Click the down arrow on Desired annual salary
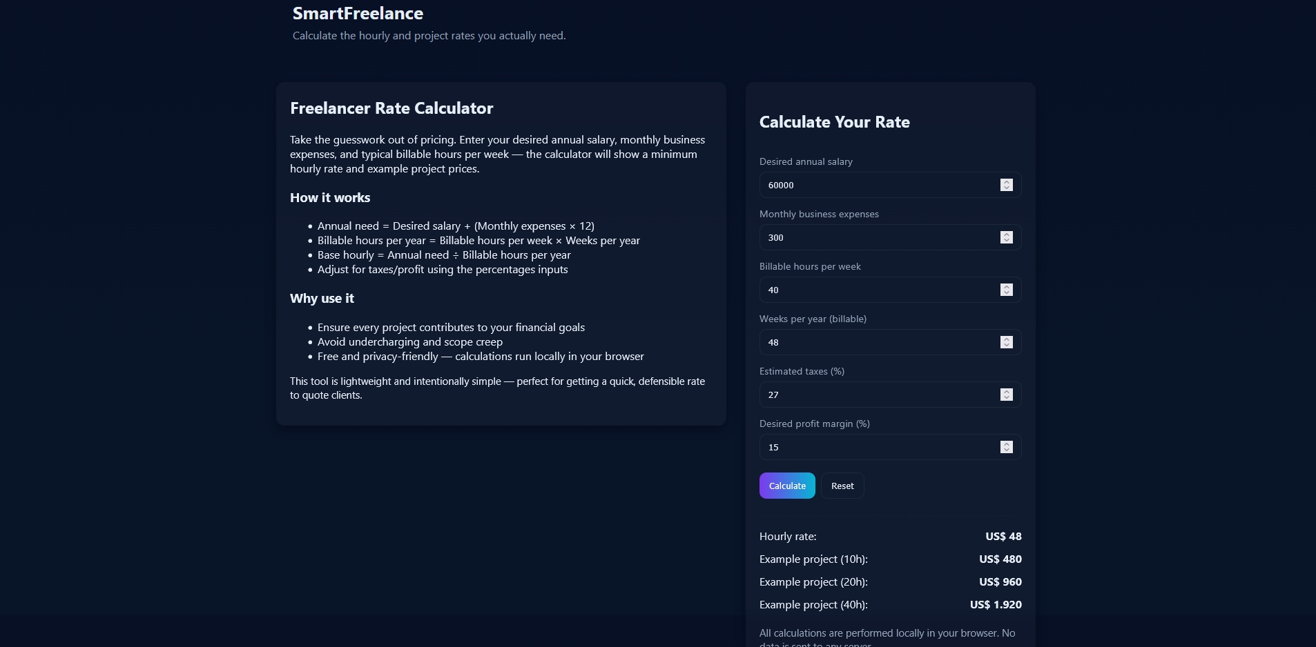This screenshot has height=647, width=1316. point(1007,188)
